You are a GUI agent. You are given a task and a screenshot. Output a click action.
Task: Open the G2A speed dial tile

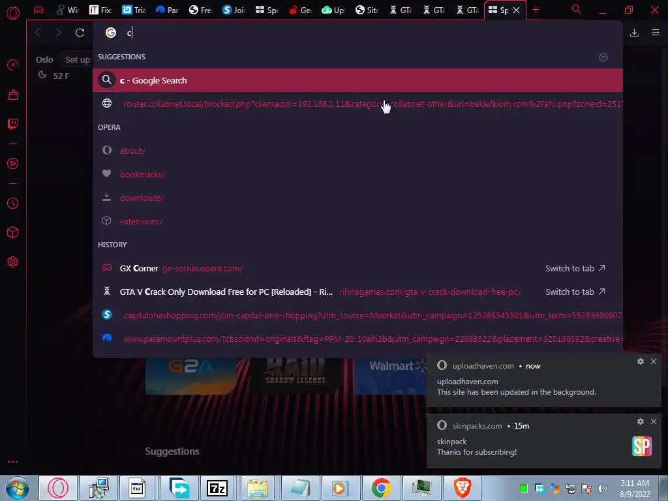coord(191,376)
